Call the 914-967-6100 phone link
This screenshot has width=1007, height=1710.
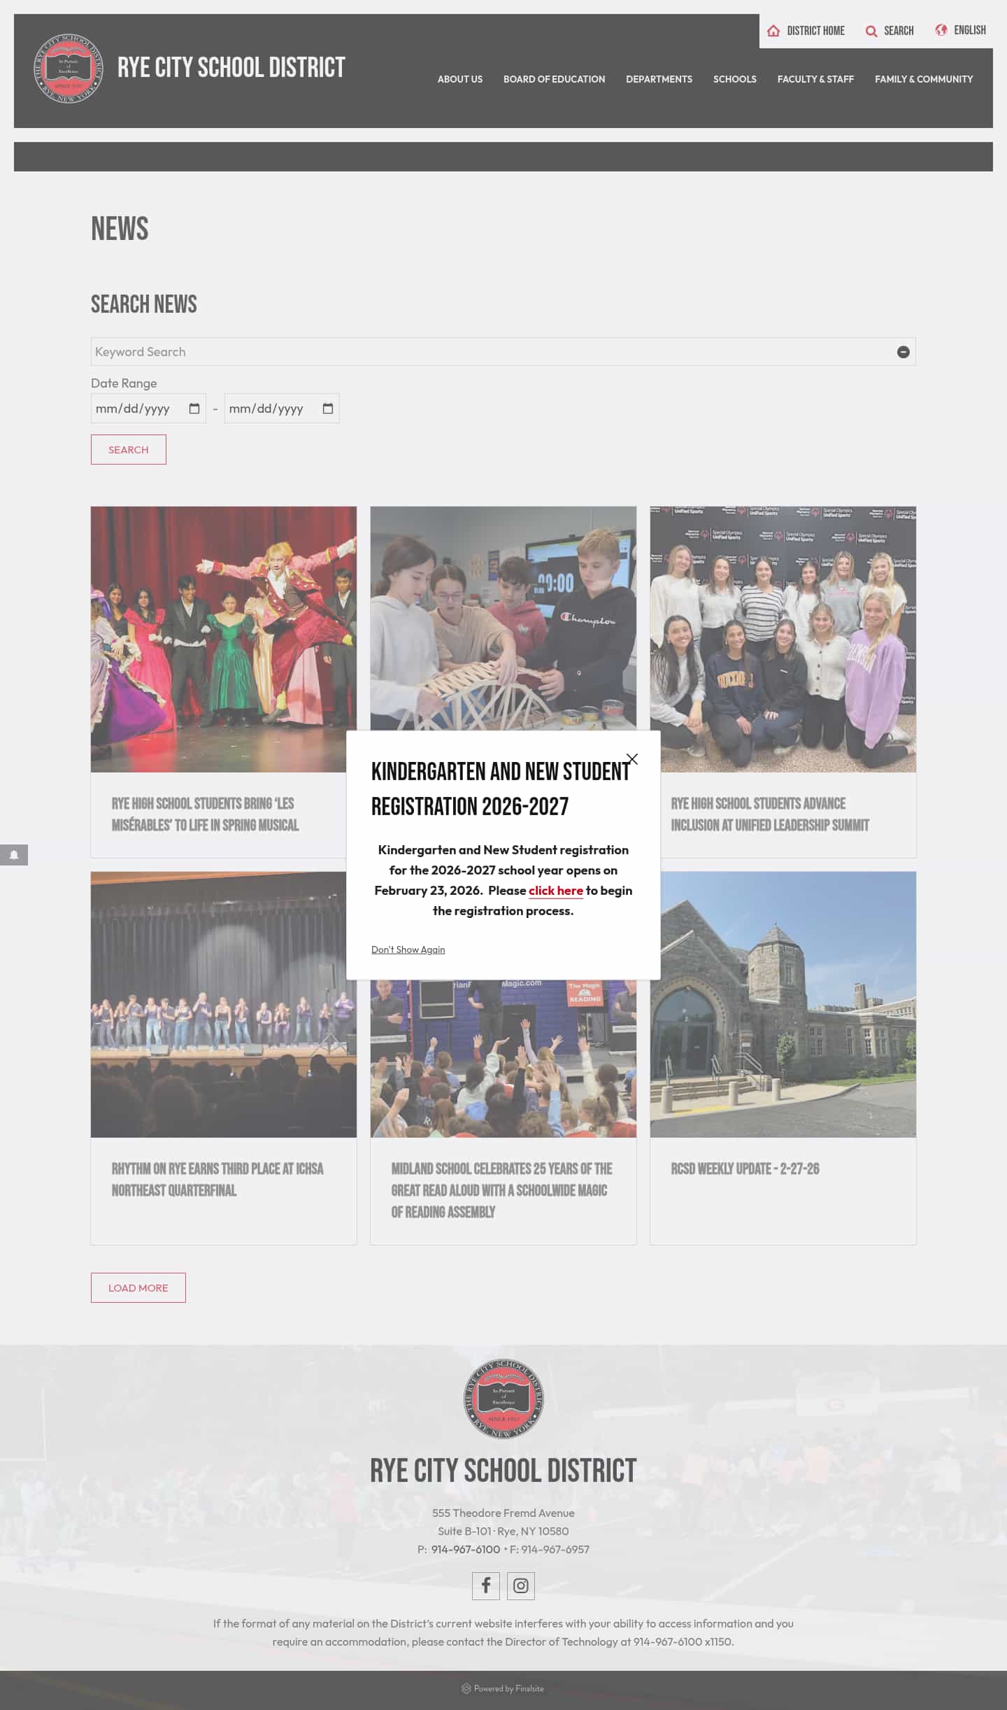(466, 1550)
